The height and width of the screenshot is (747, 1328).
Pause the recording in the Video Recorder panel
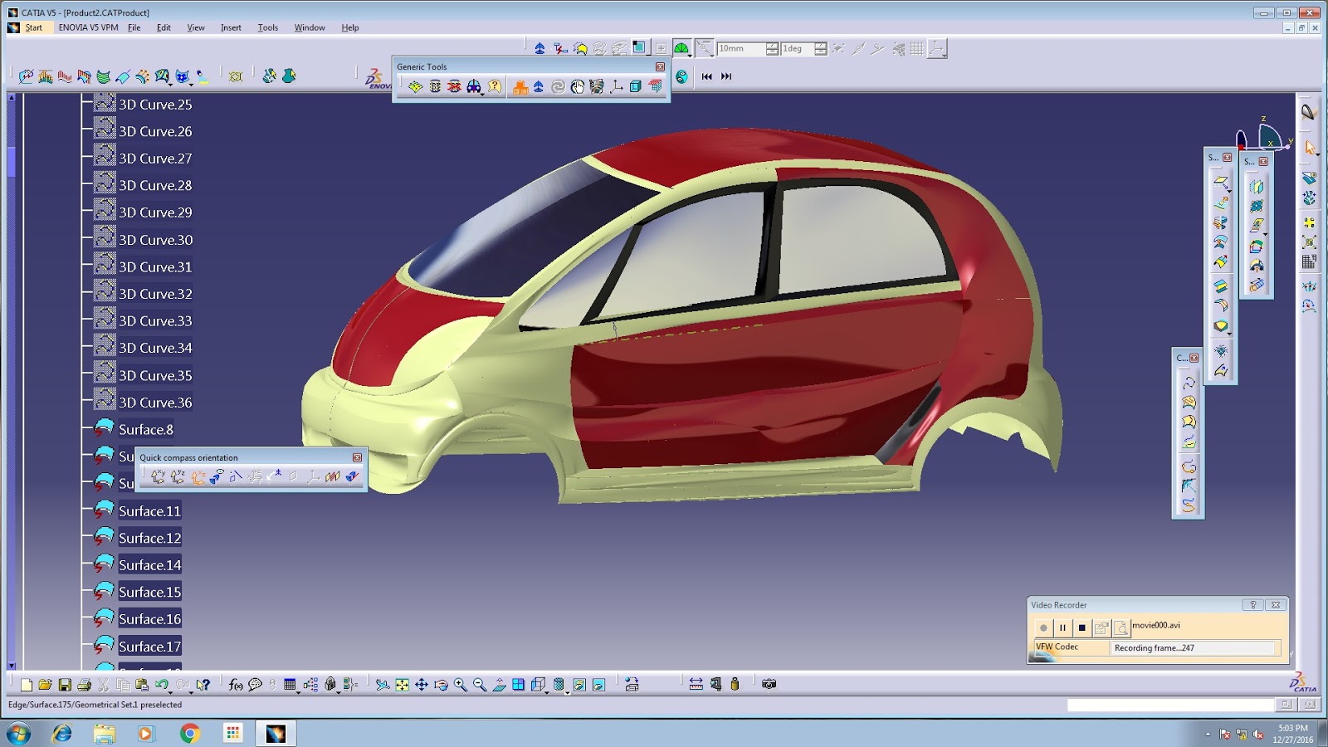(x=1063, y=627)
